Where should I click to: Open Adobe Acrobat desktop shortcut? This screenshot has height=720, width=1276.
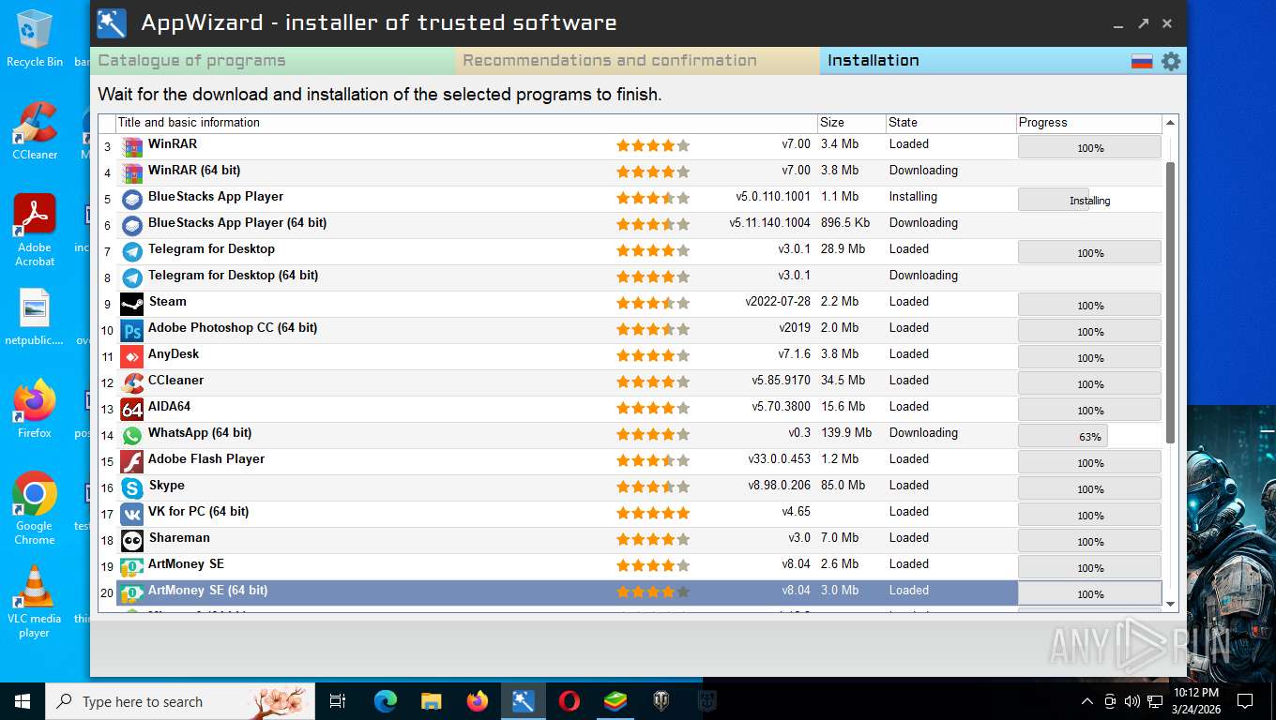point(35,230)
